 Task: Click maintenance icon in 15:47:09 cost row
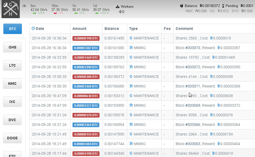click(x=131, y=96)
